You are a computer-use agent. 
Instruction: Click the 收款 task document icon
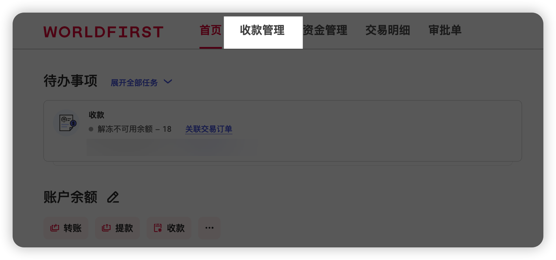(67, 123)
